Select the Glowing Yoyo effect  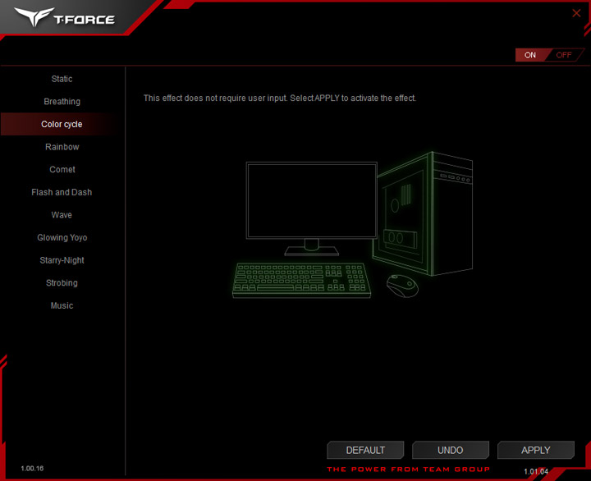(x=62, y=237)
